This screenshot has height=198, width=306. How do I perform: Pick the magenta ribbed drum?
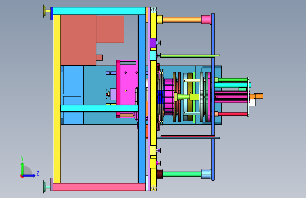click(x=169, y=97)
